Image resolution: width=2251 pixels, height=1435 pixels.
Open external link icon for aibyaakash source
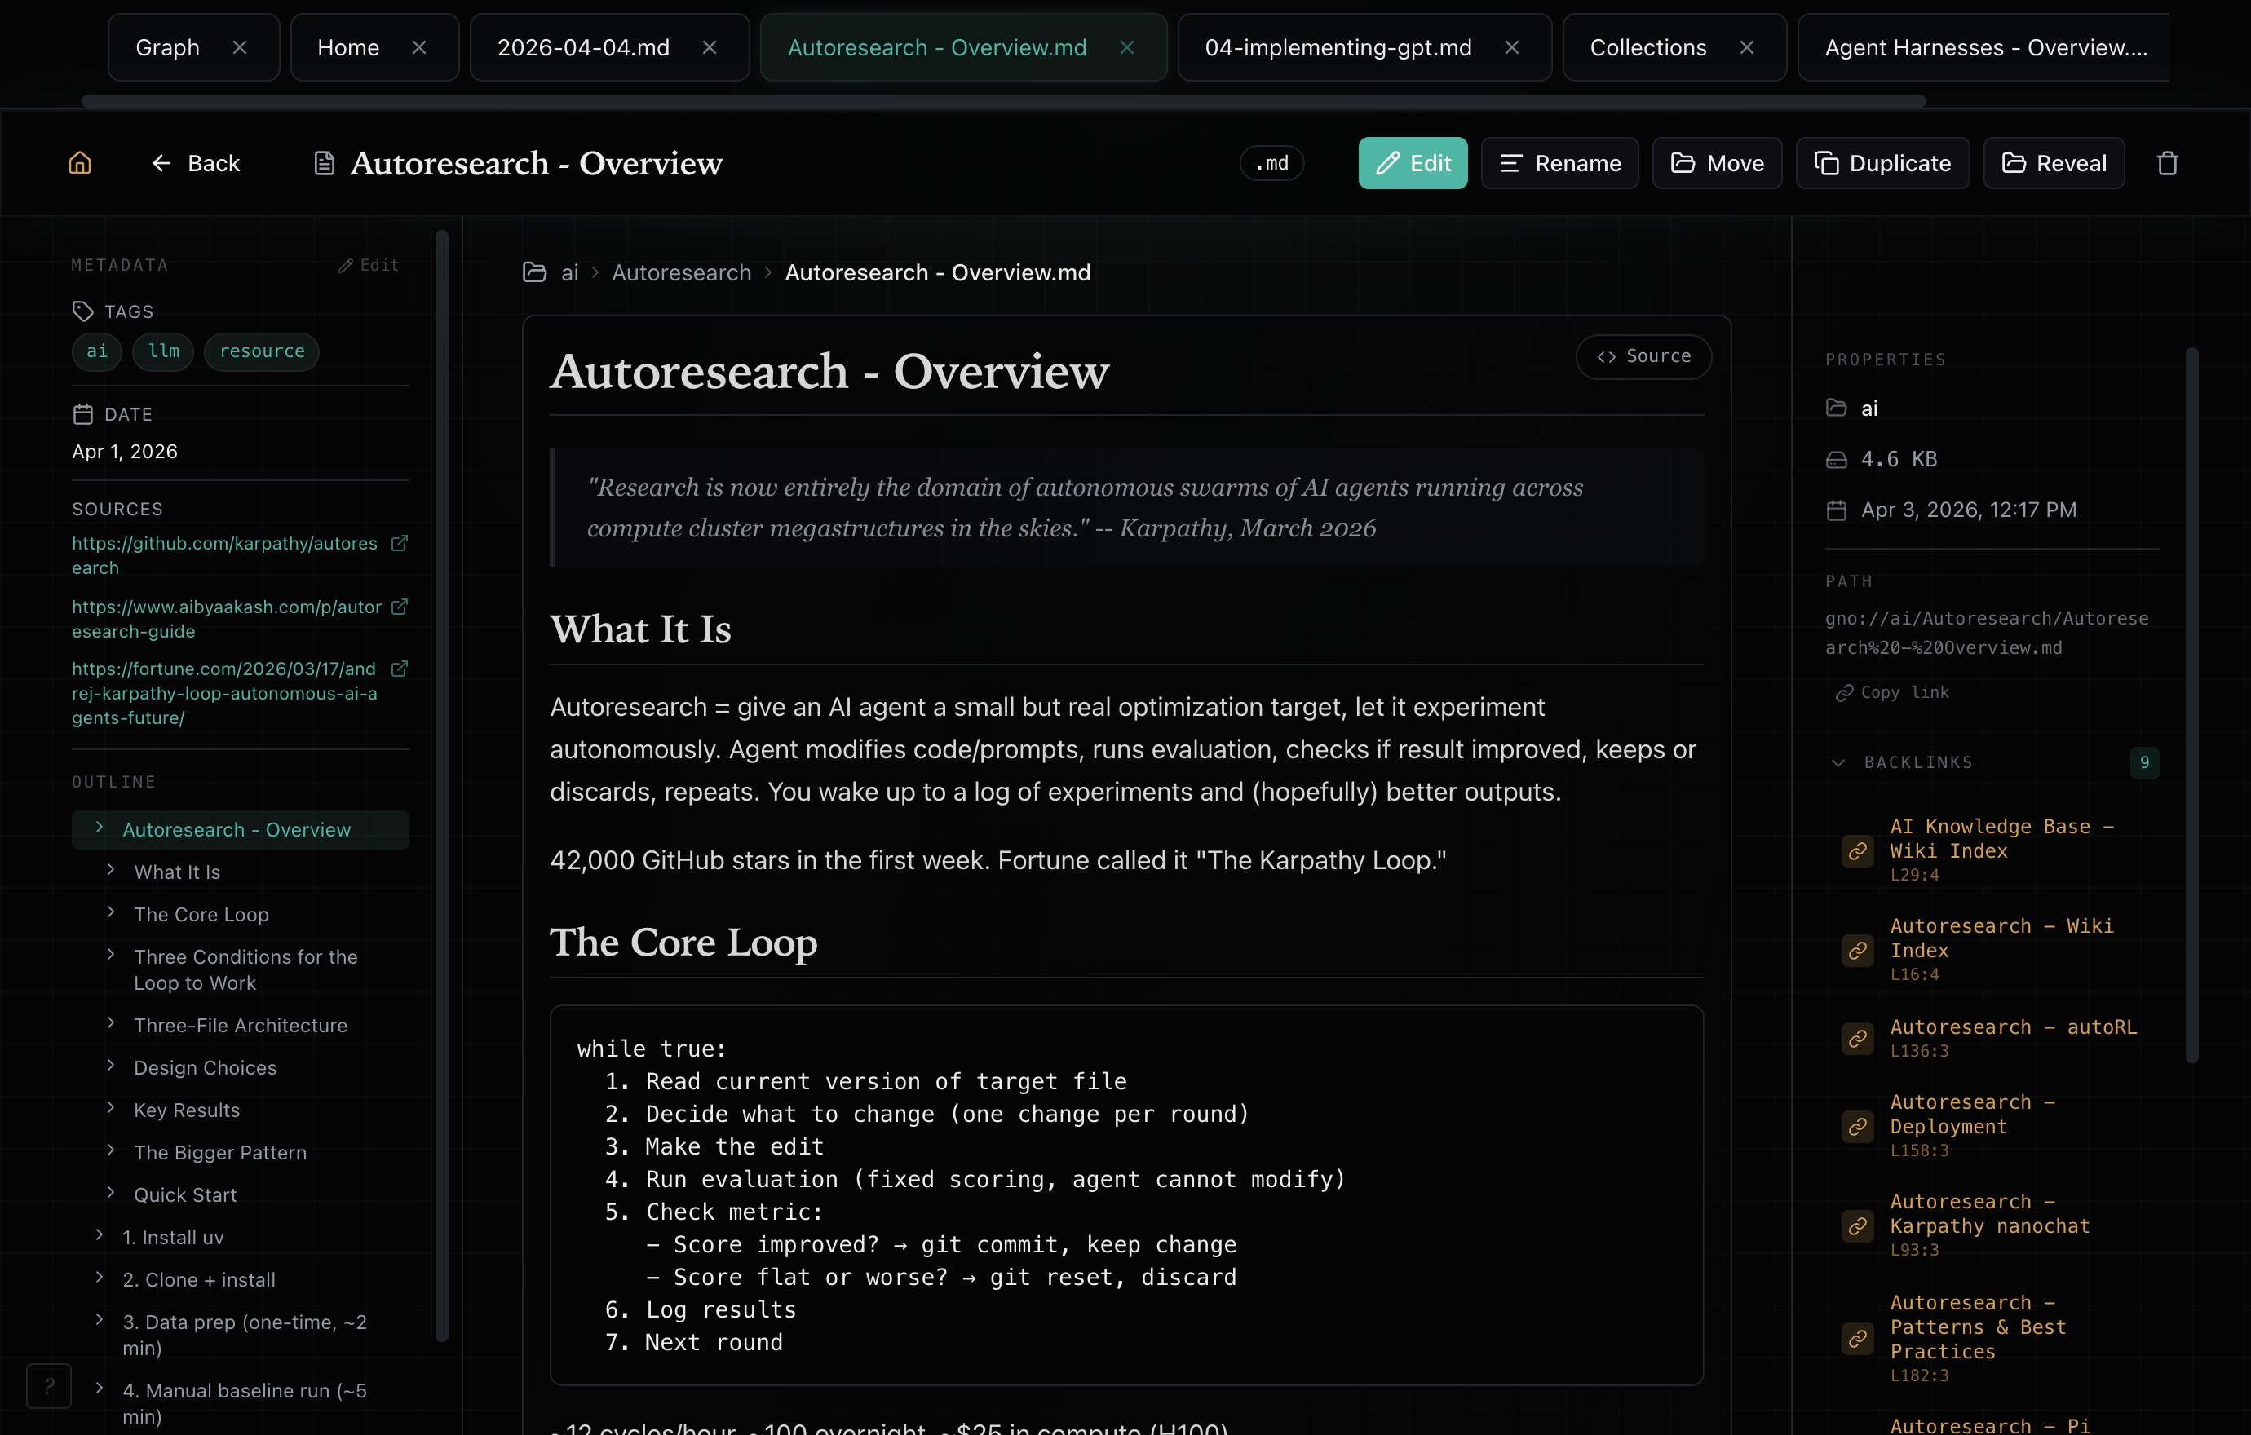click(x=399, y=607)
